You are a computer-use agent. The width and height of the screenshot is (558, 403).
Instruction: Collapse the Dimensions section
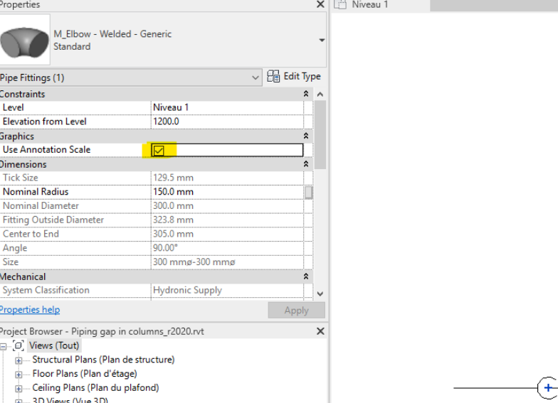click(306, 164)
